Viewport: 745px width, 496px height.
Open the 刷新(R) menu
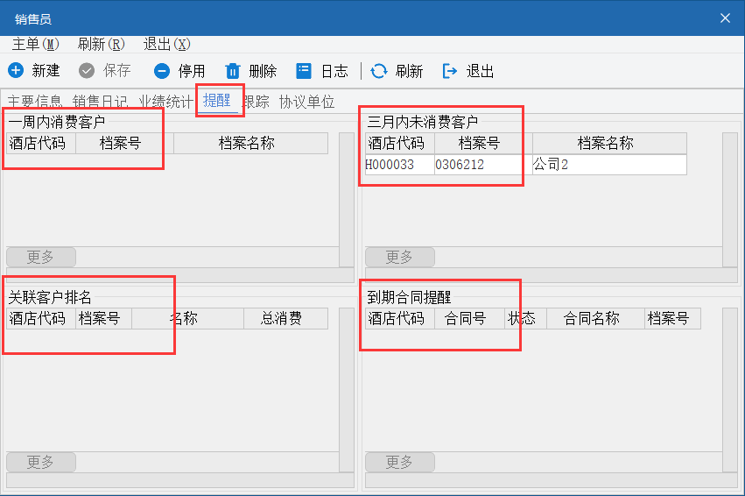(101, 44)
